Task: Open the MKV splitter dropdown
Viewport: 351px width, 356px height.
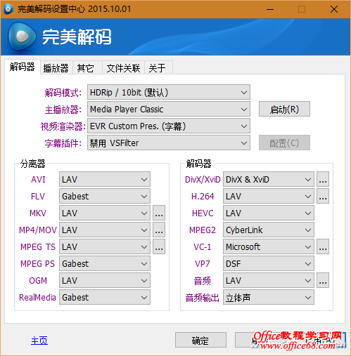Action: click(x=105, y=213)
